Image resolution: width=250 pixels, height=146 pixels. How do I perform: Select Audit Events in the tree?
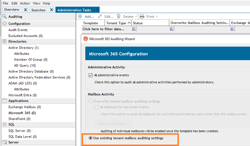click(18, 30)
